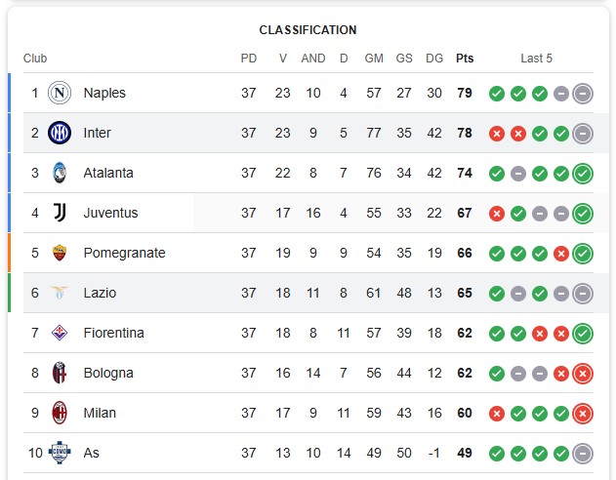Sort table by Pts column header
This screenshot has width=616, height=480.
point(465,59)
